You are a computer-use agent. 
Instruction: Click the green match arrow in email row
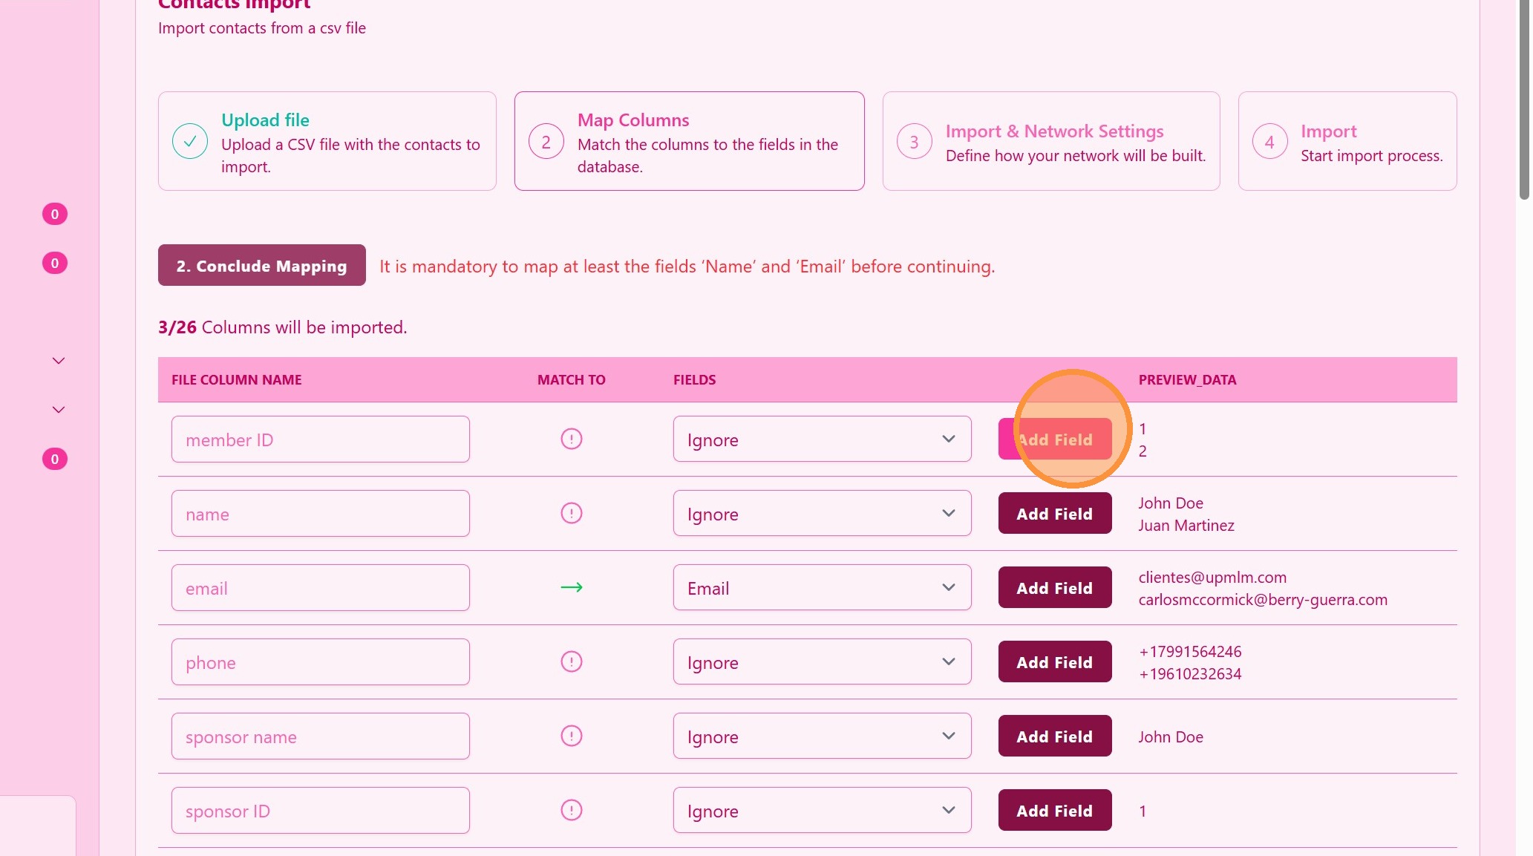click(x=571, y=587)
